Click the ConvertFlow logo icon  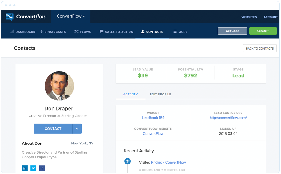(x=10, y=17)
